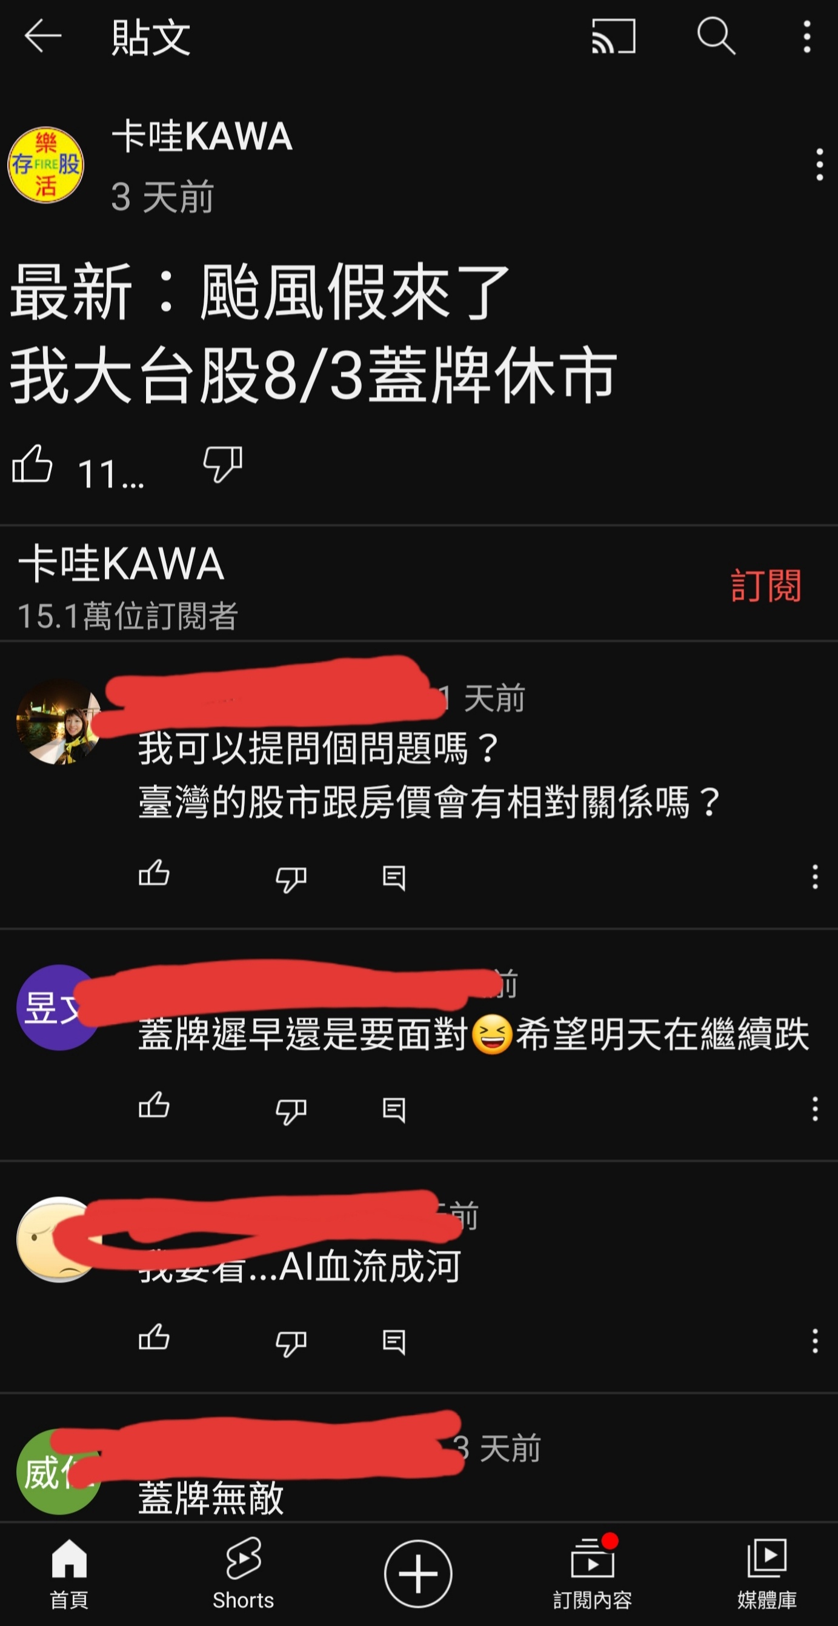Tap the create plus button

[x=418, y=1573]
